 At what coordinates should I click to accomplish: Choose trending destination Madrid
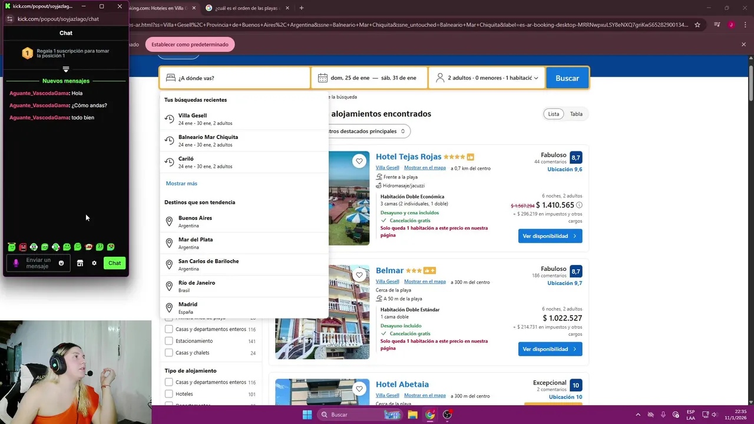244,308
